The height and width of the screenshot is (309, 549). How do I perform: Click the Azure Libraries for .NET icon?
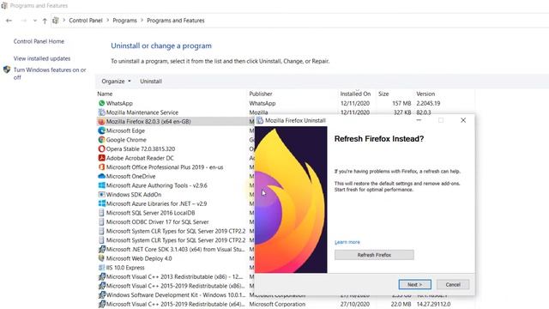(x=101, y=203)
